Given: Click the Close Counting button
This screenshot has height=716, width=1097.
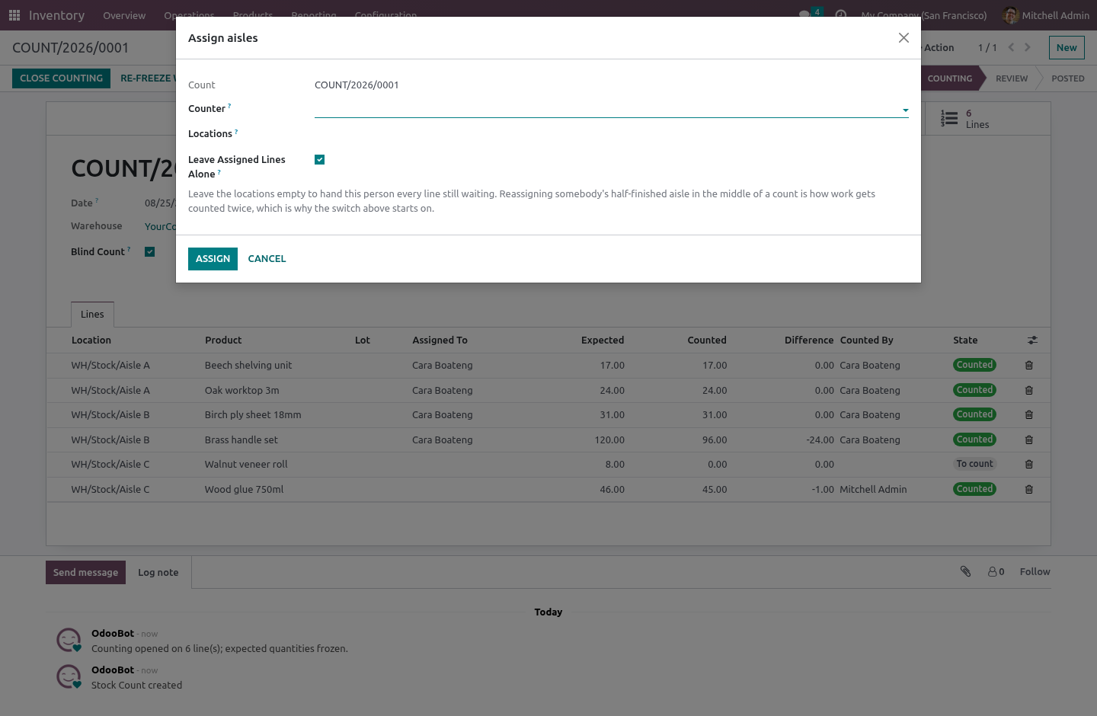Looking at the screenshot, I should point(61,78).
